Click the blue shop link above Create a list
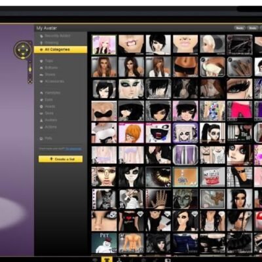The width and height of the screenshot is (262, 262). (73, 149)
